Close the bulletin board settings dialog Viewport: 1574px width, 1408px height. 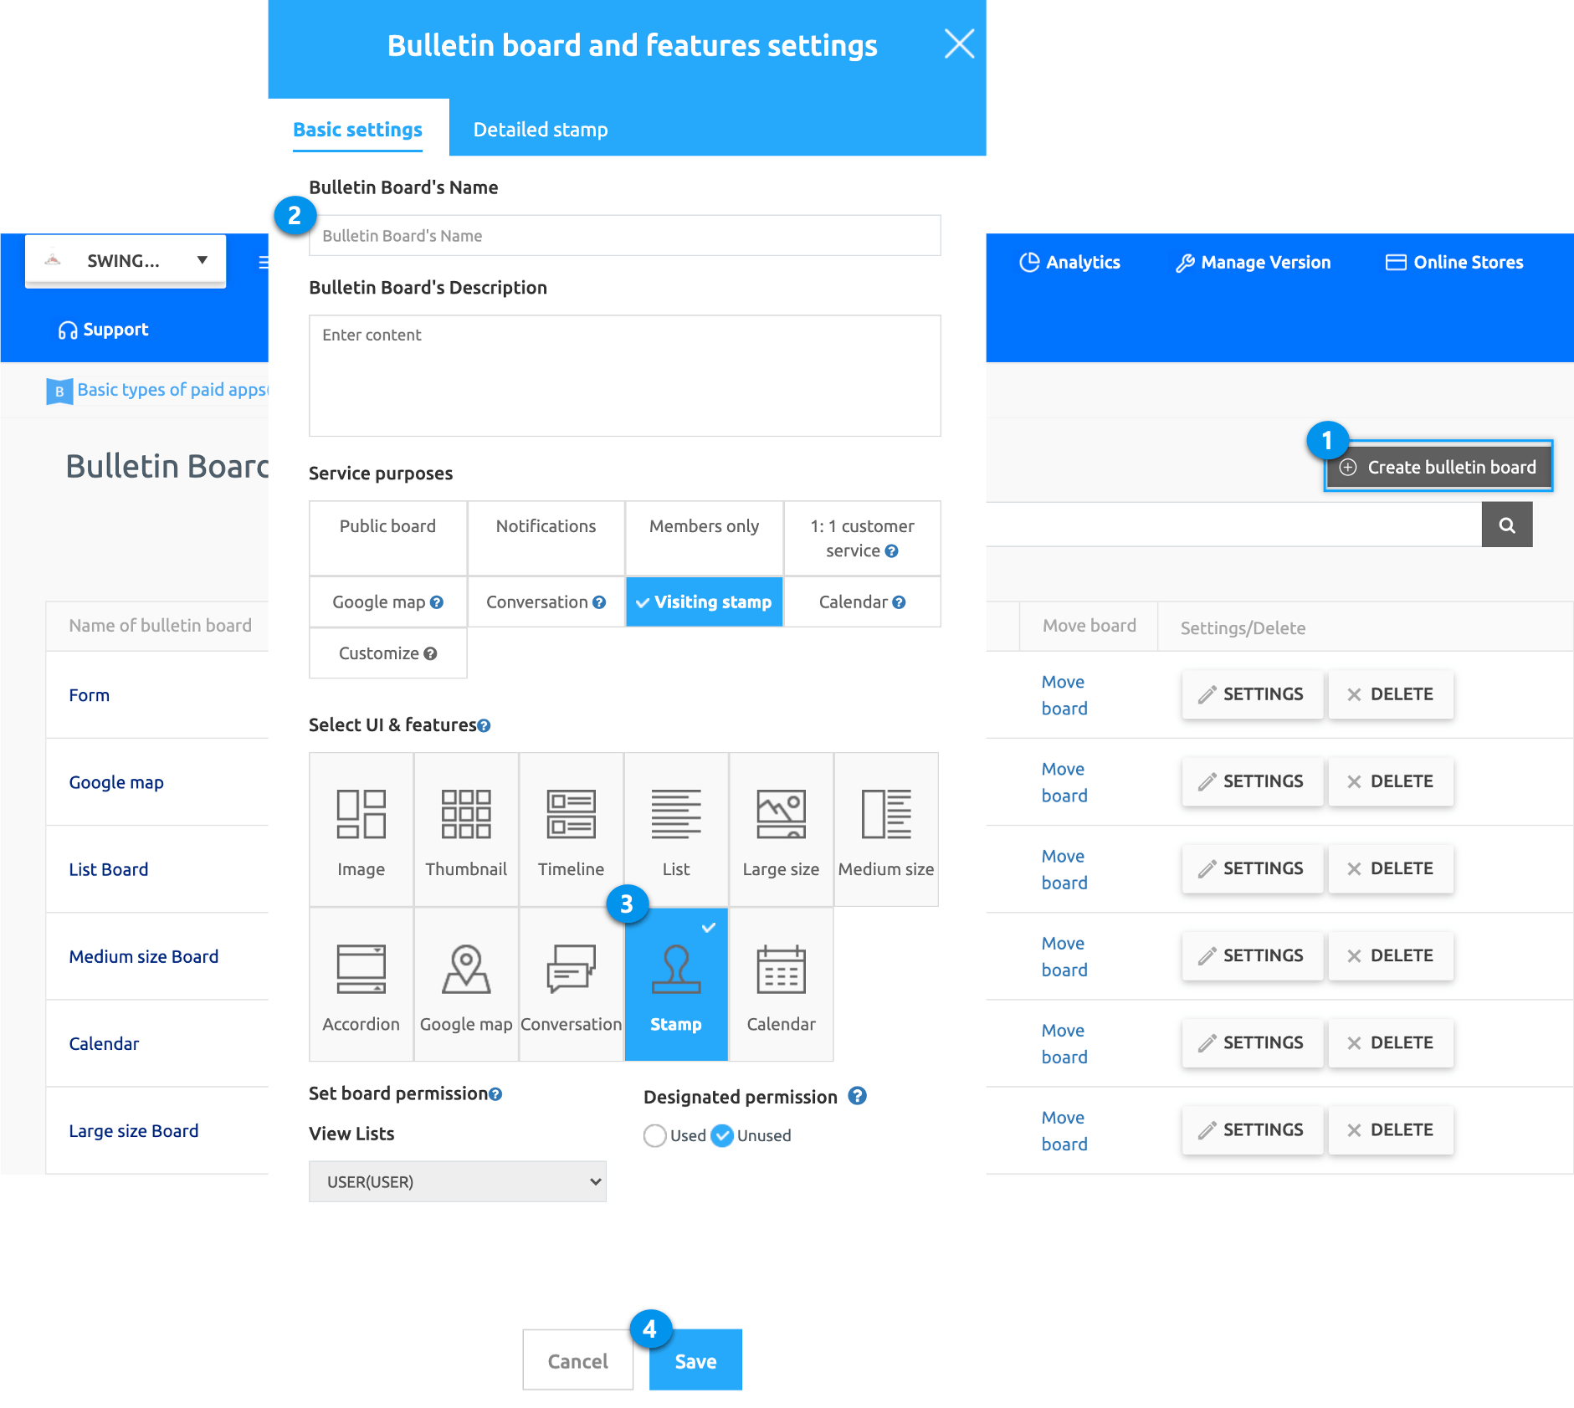coord(959,44)
